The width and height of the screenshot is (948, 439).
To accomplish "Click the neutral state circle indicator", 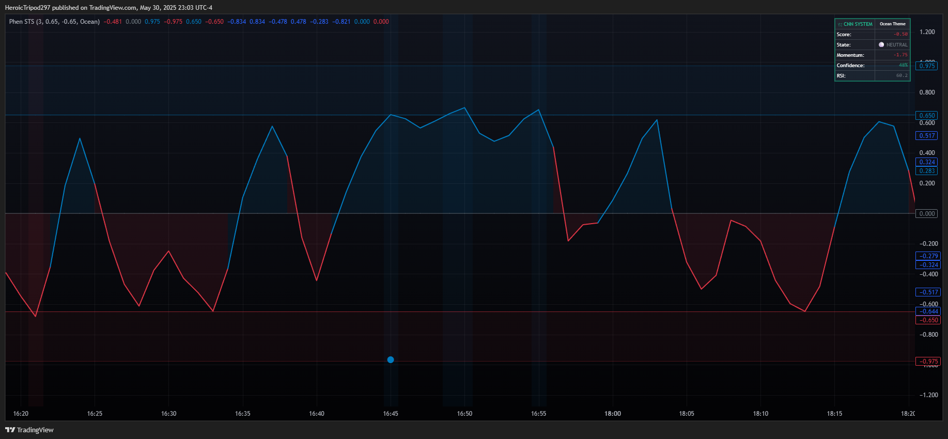I will [881, 44].
